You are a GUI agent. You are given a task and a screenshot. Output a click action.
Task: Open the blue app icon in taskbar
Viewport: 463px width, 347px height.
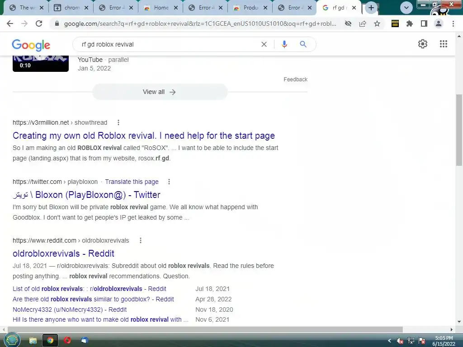(x=85, y=341)
